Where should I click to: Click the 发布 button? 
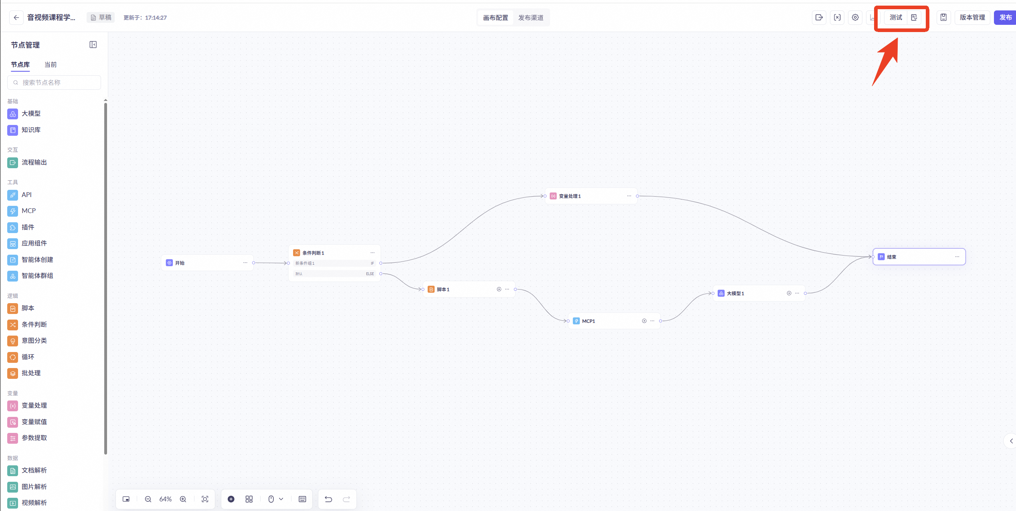[x=1005, y=18]
